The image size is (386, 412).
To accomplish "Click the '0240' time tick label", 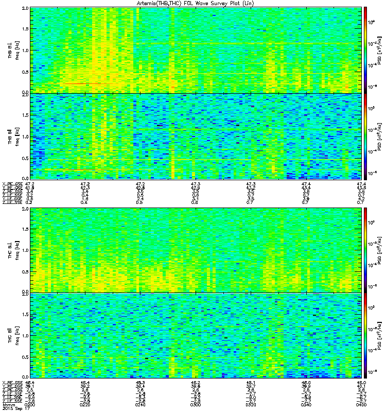I will [140, 405].
